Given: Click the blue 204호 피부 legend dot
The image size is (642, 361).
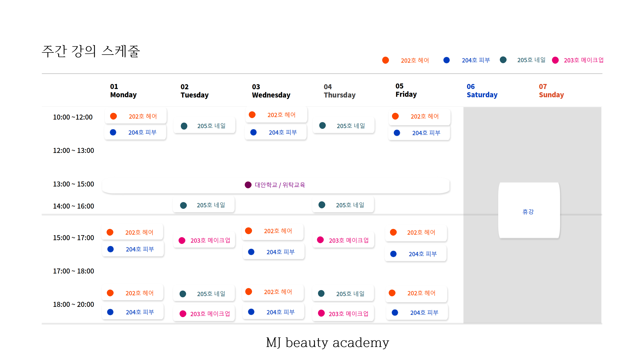Looking at the screenshot, I should point(446,60).
